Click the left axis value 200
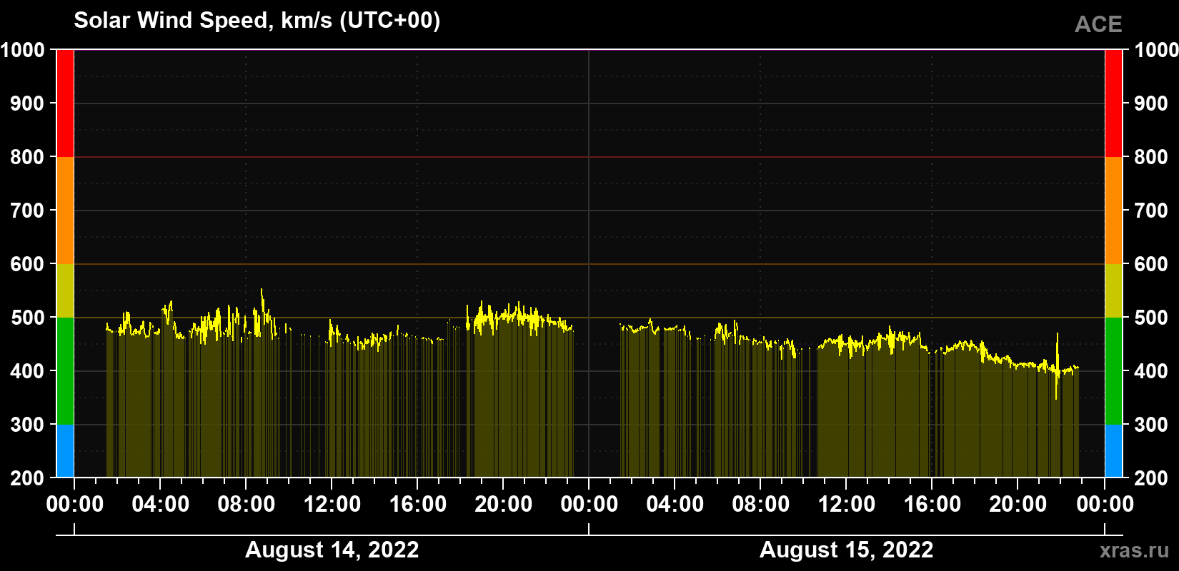The image size is (1179, 571). 28,478
